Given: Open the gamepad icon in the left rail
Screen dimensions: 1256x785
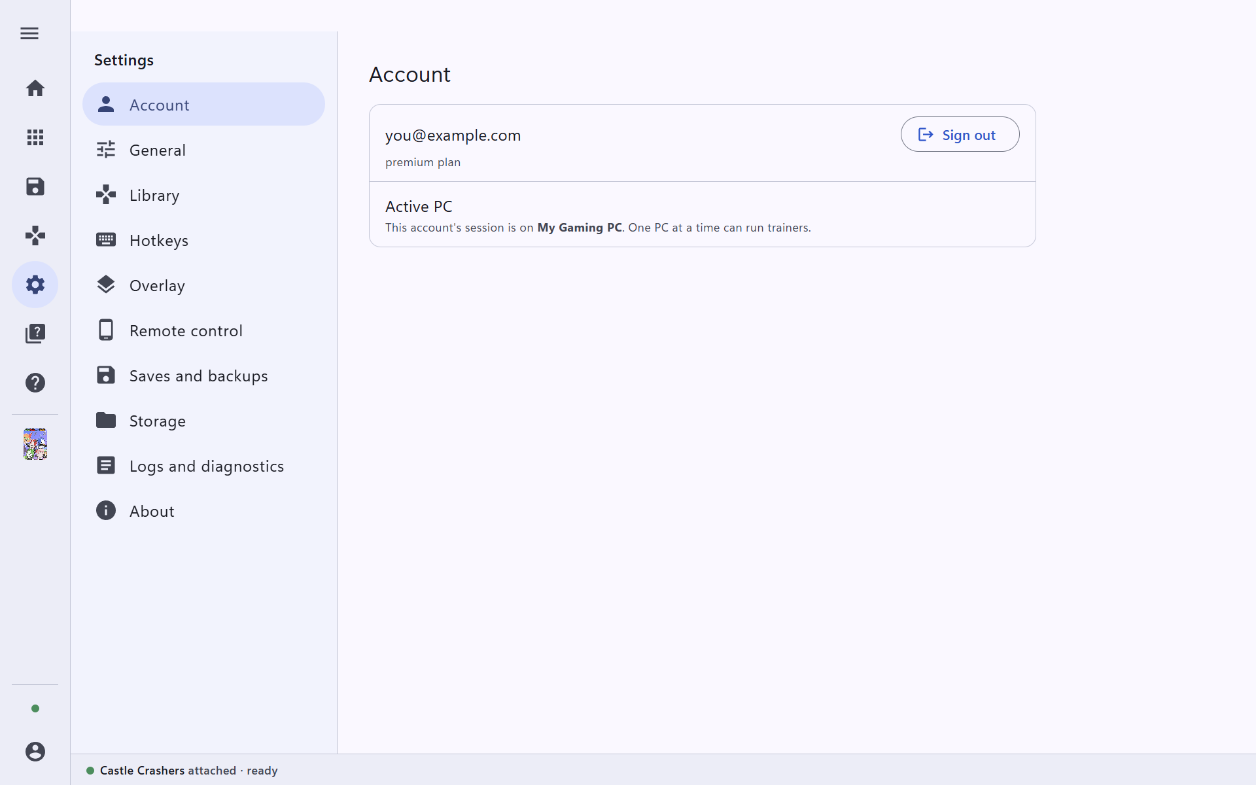Looking at the screenshot, I should coord(35,235).
